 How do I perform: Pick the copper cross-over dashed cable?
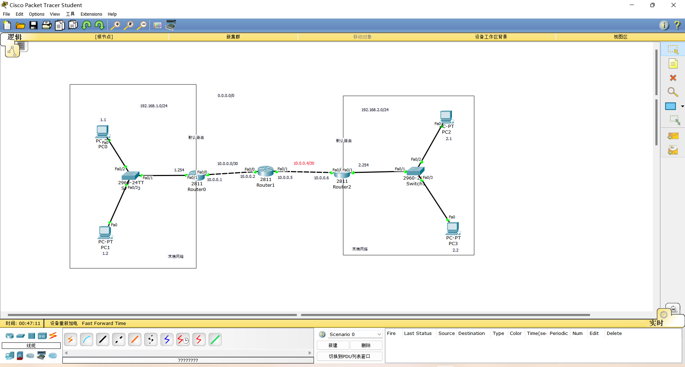click(119, 340)
